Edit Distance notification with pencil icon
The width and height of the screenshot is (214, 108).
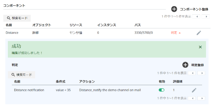point(194,90)
